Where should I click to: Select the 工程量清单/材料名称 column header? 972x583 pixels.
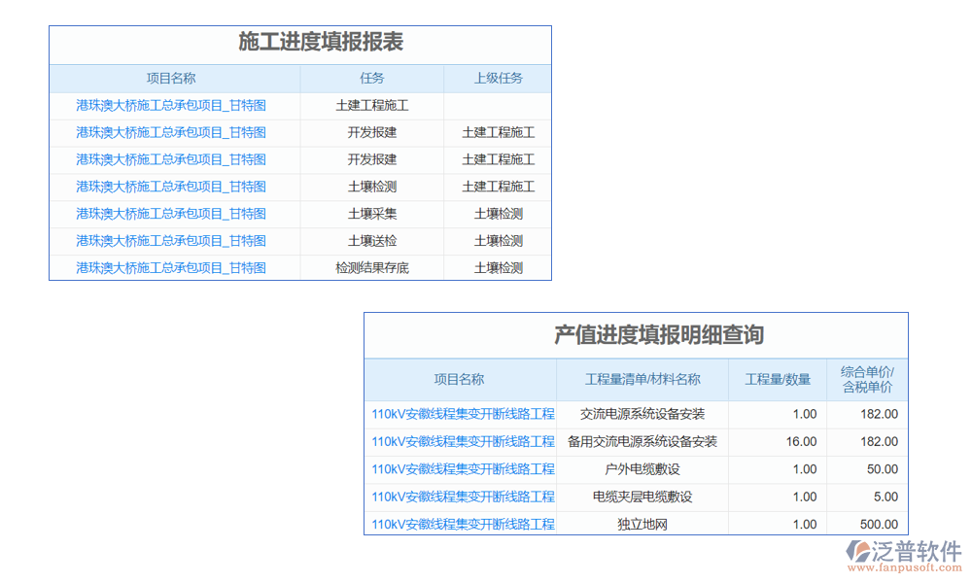click(642, 380)
